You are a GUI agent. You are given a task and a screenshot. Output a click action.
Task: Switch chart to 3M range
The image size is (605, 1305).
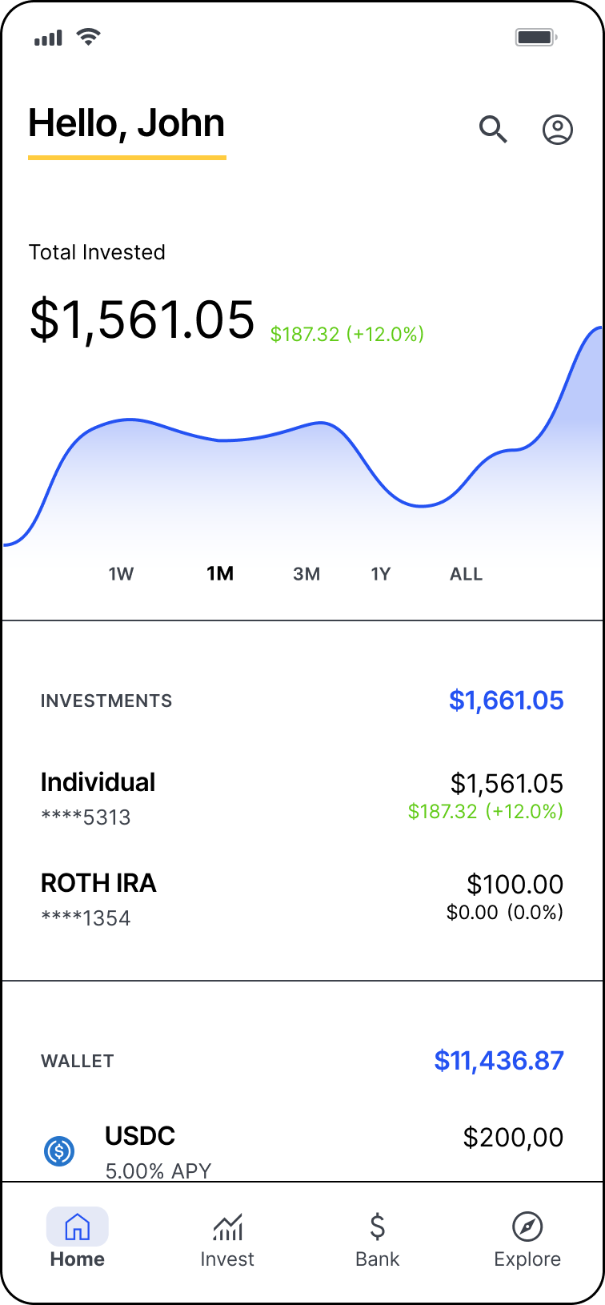pyautogui.click(x=307, y=574)
